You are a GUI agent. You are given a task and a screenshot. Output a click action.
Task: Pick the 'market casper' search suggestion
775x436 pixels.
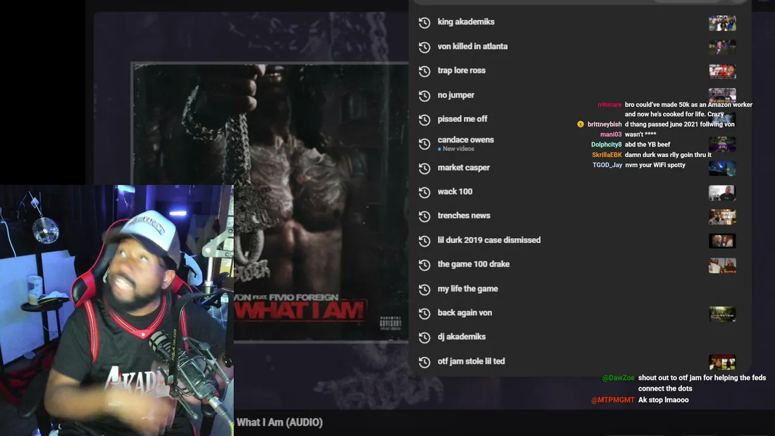(464, 167)
